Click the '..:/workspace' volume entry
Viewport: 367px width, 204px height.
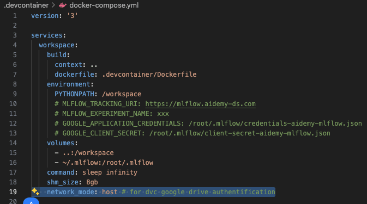[x=88, y=153]
